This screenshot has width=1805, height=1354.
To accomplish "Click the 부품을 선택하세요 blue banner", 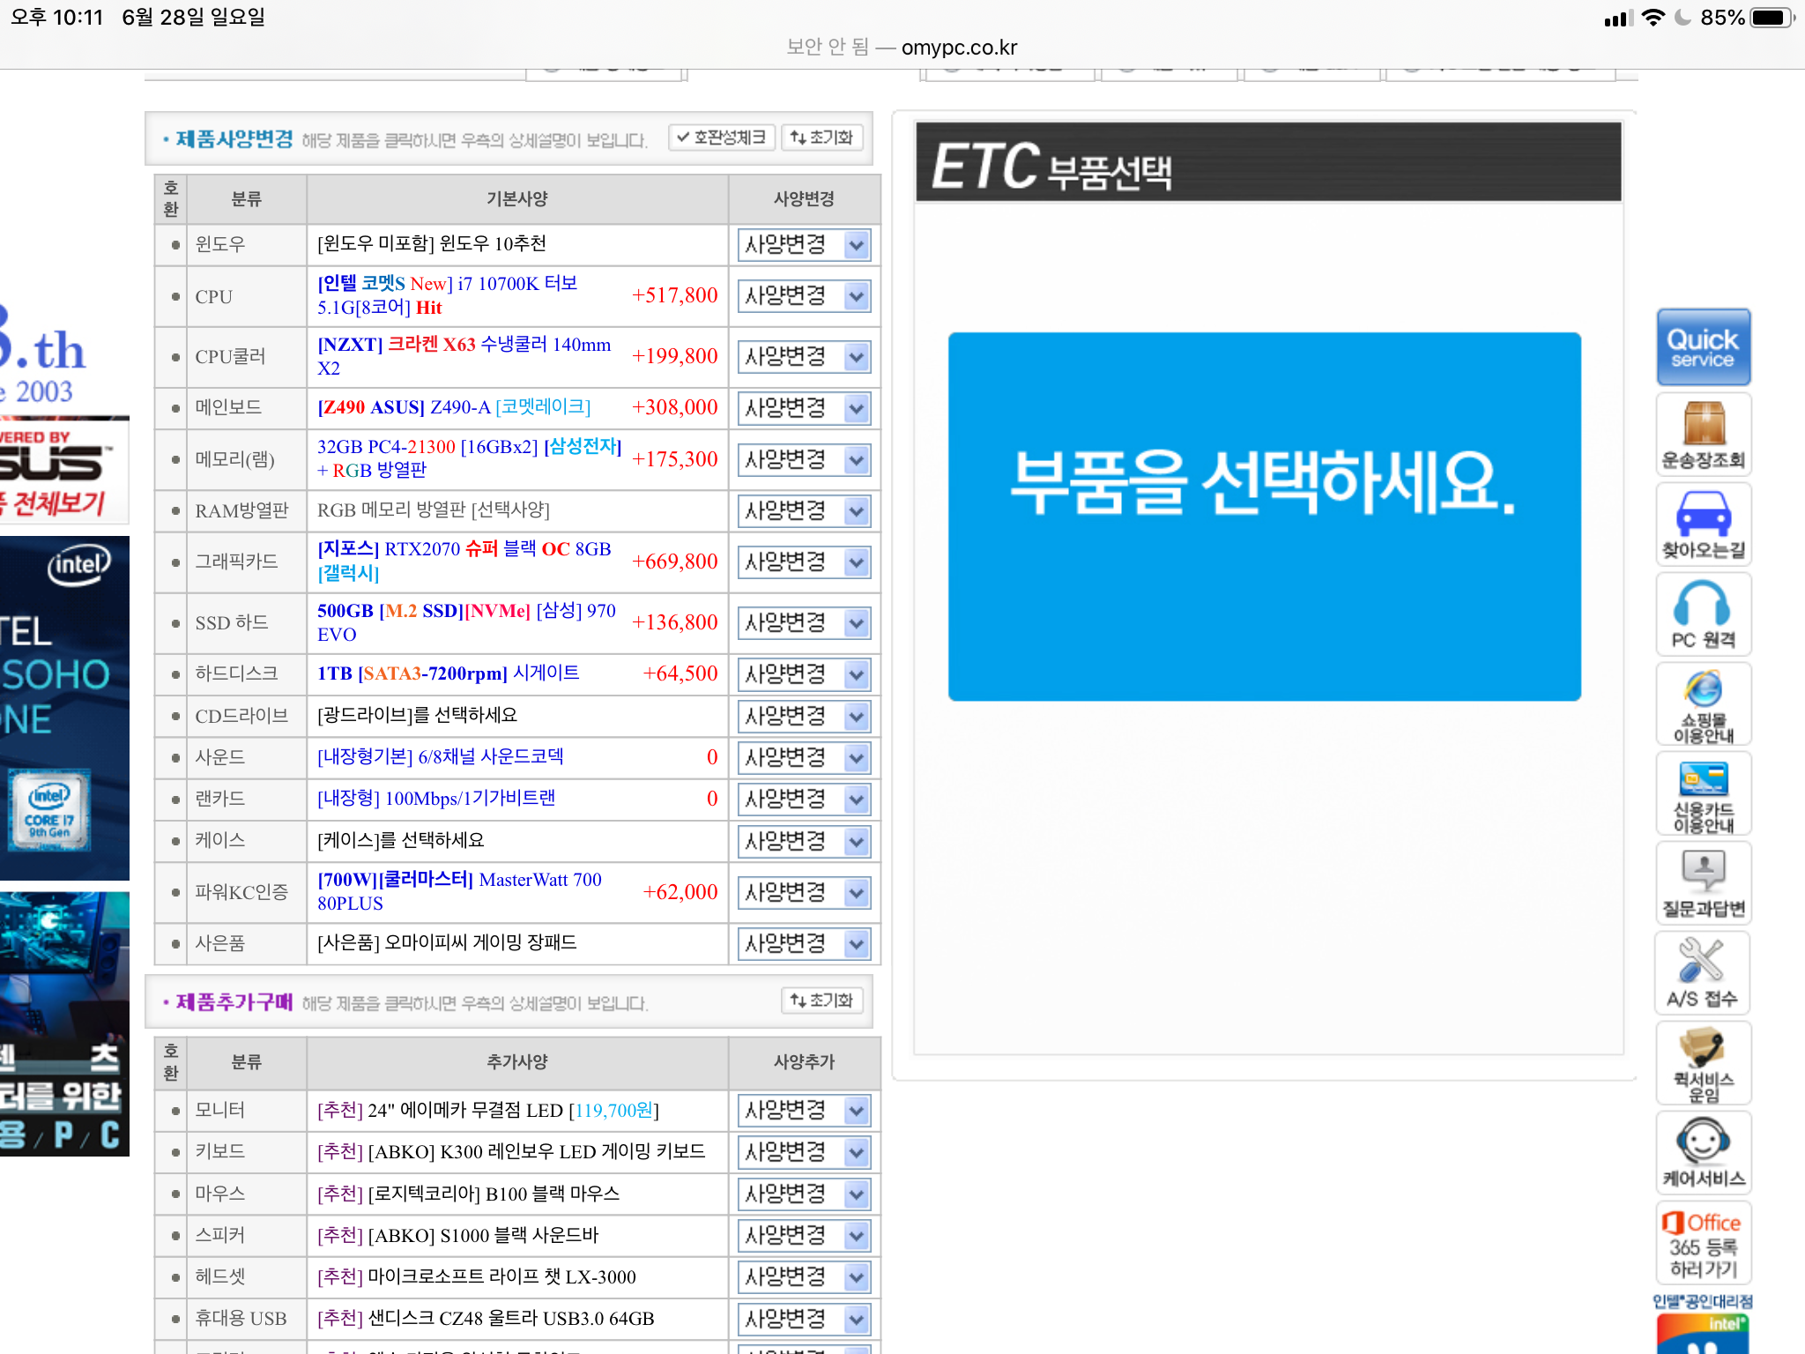I will 1264,517.
